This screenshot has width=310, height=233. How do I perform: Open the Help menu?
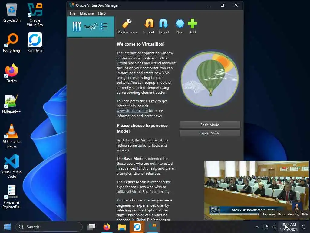pos(102,13)
